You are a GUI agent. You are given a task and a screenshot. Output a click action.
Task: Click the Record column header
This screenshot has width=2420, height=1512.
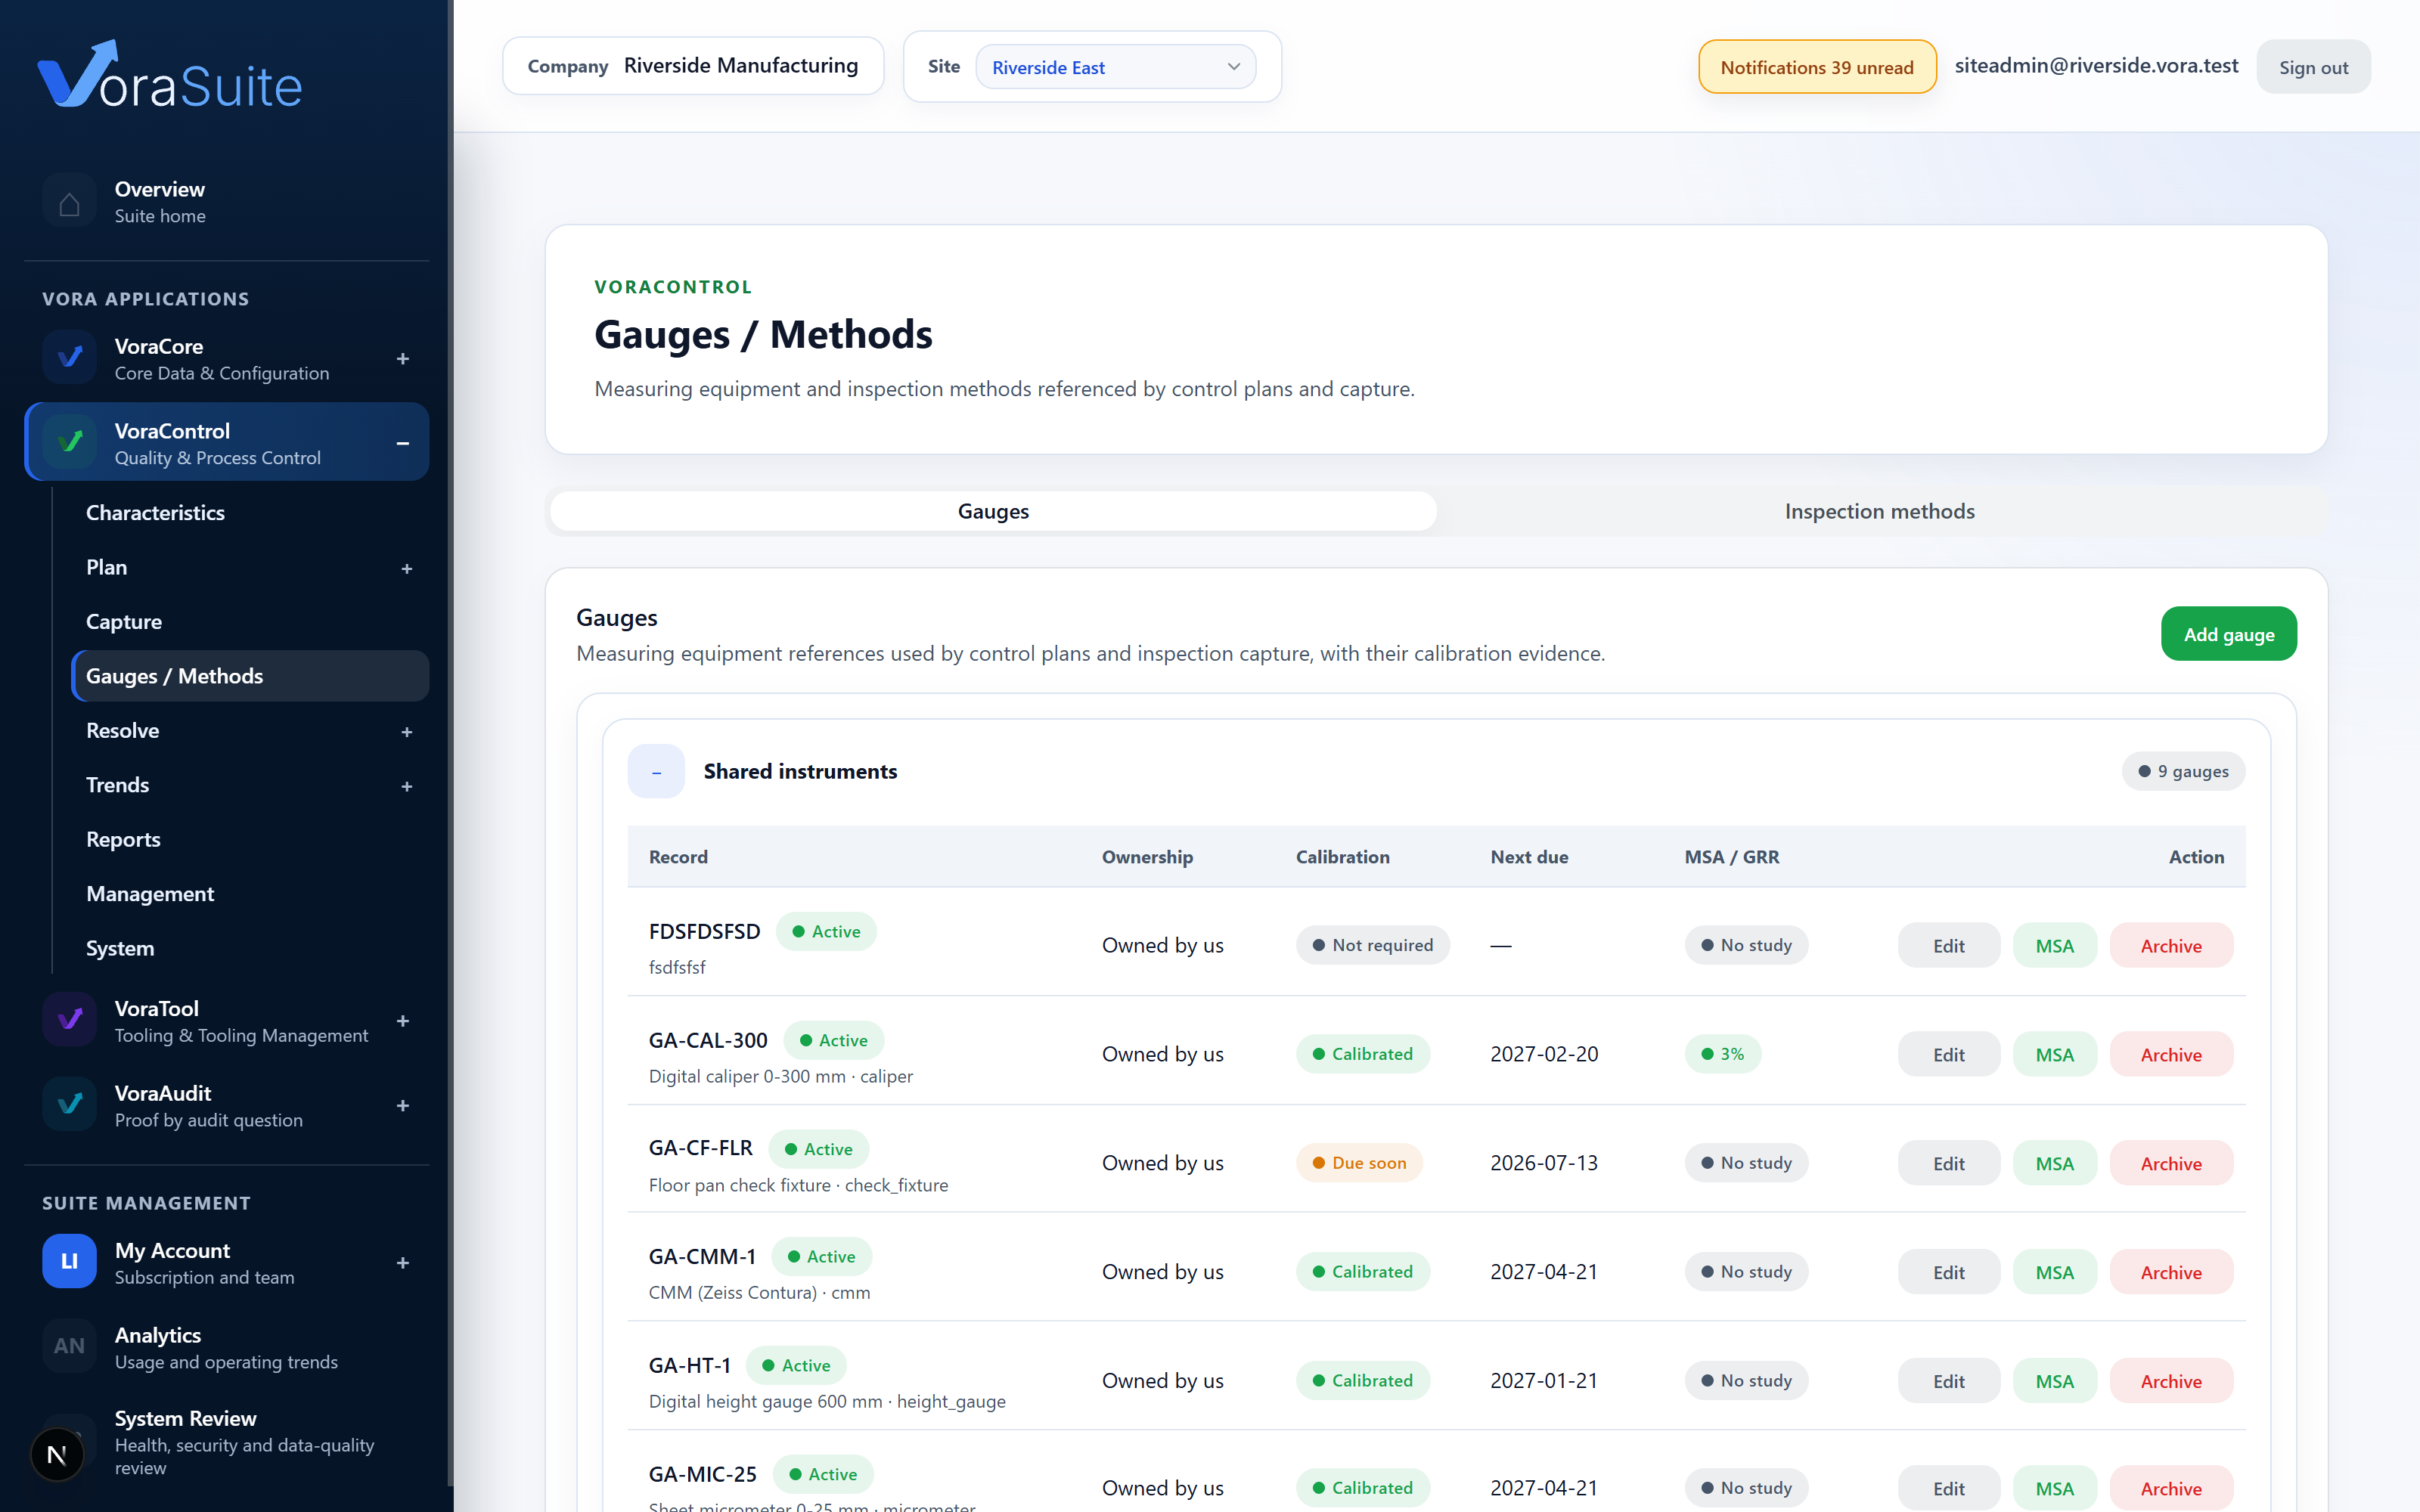pos(678,857)
